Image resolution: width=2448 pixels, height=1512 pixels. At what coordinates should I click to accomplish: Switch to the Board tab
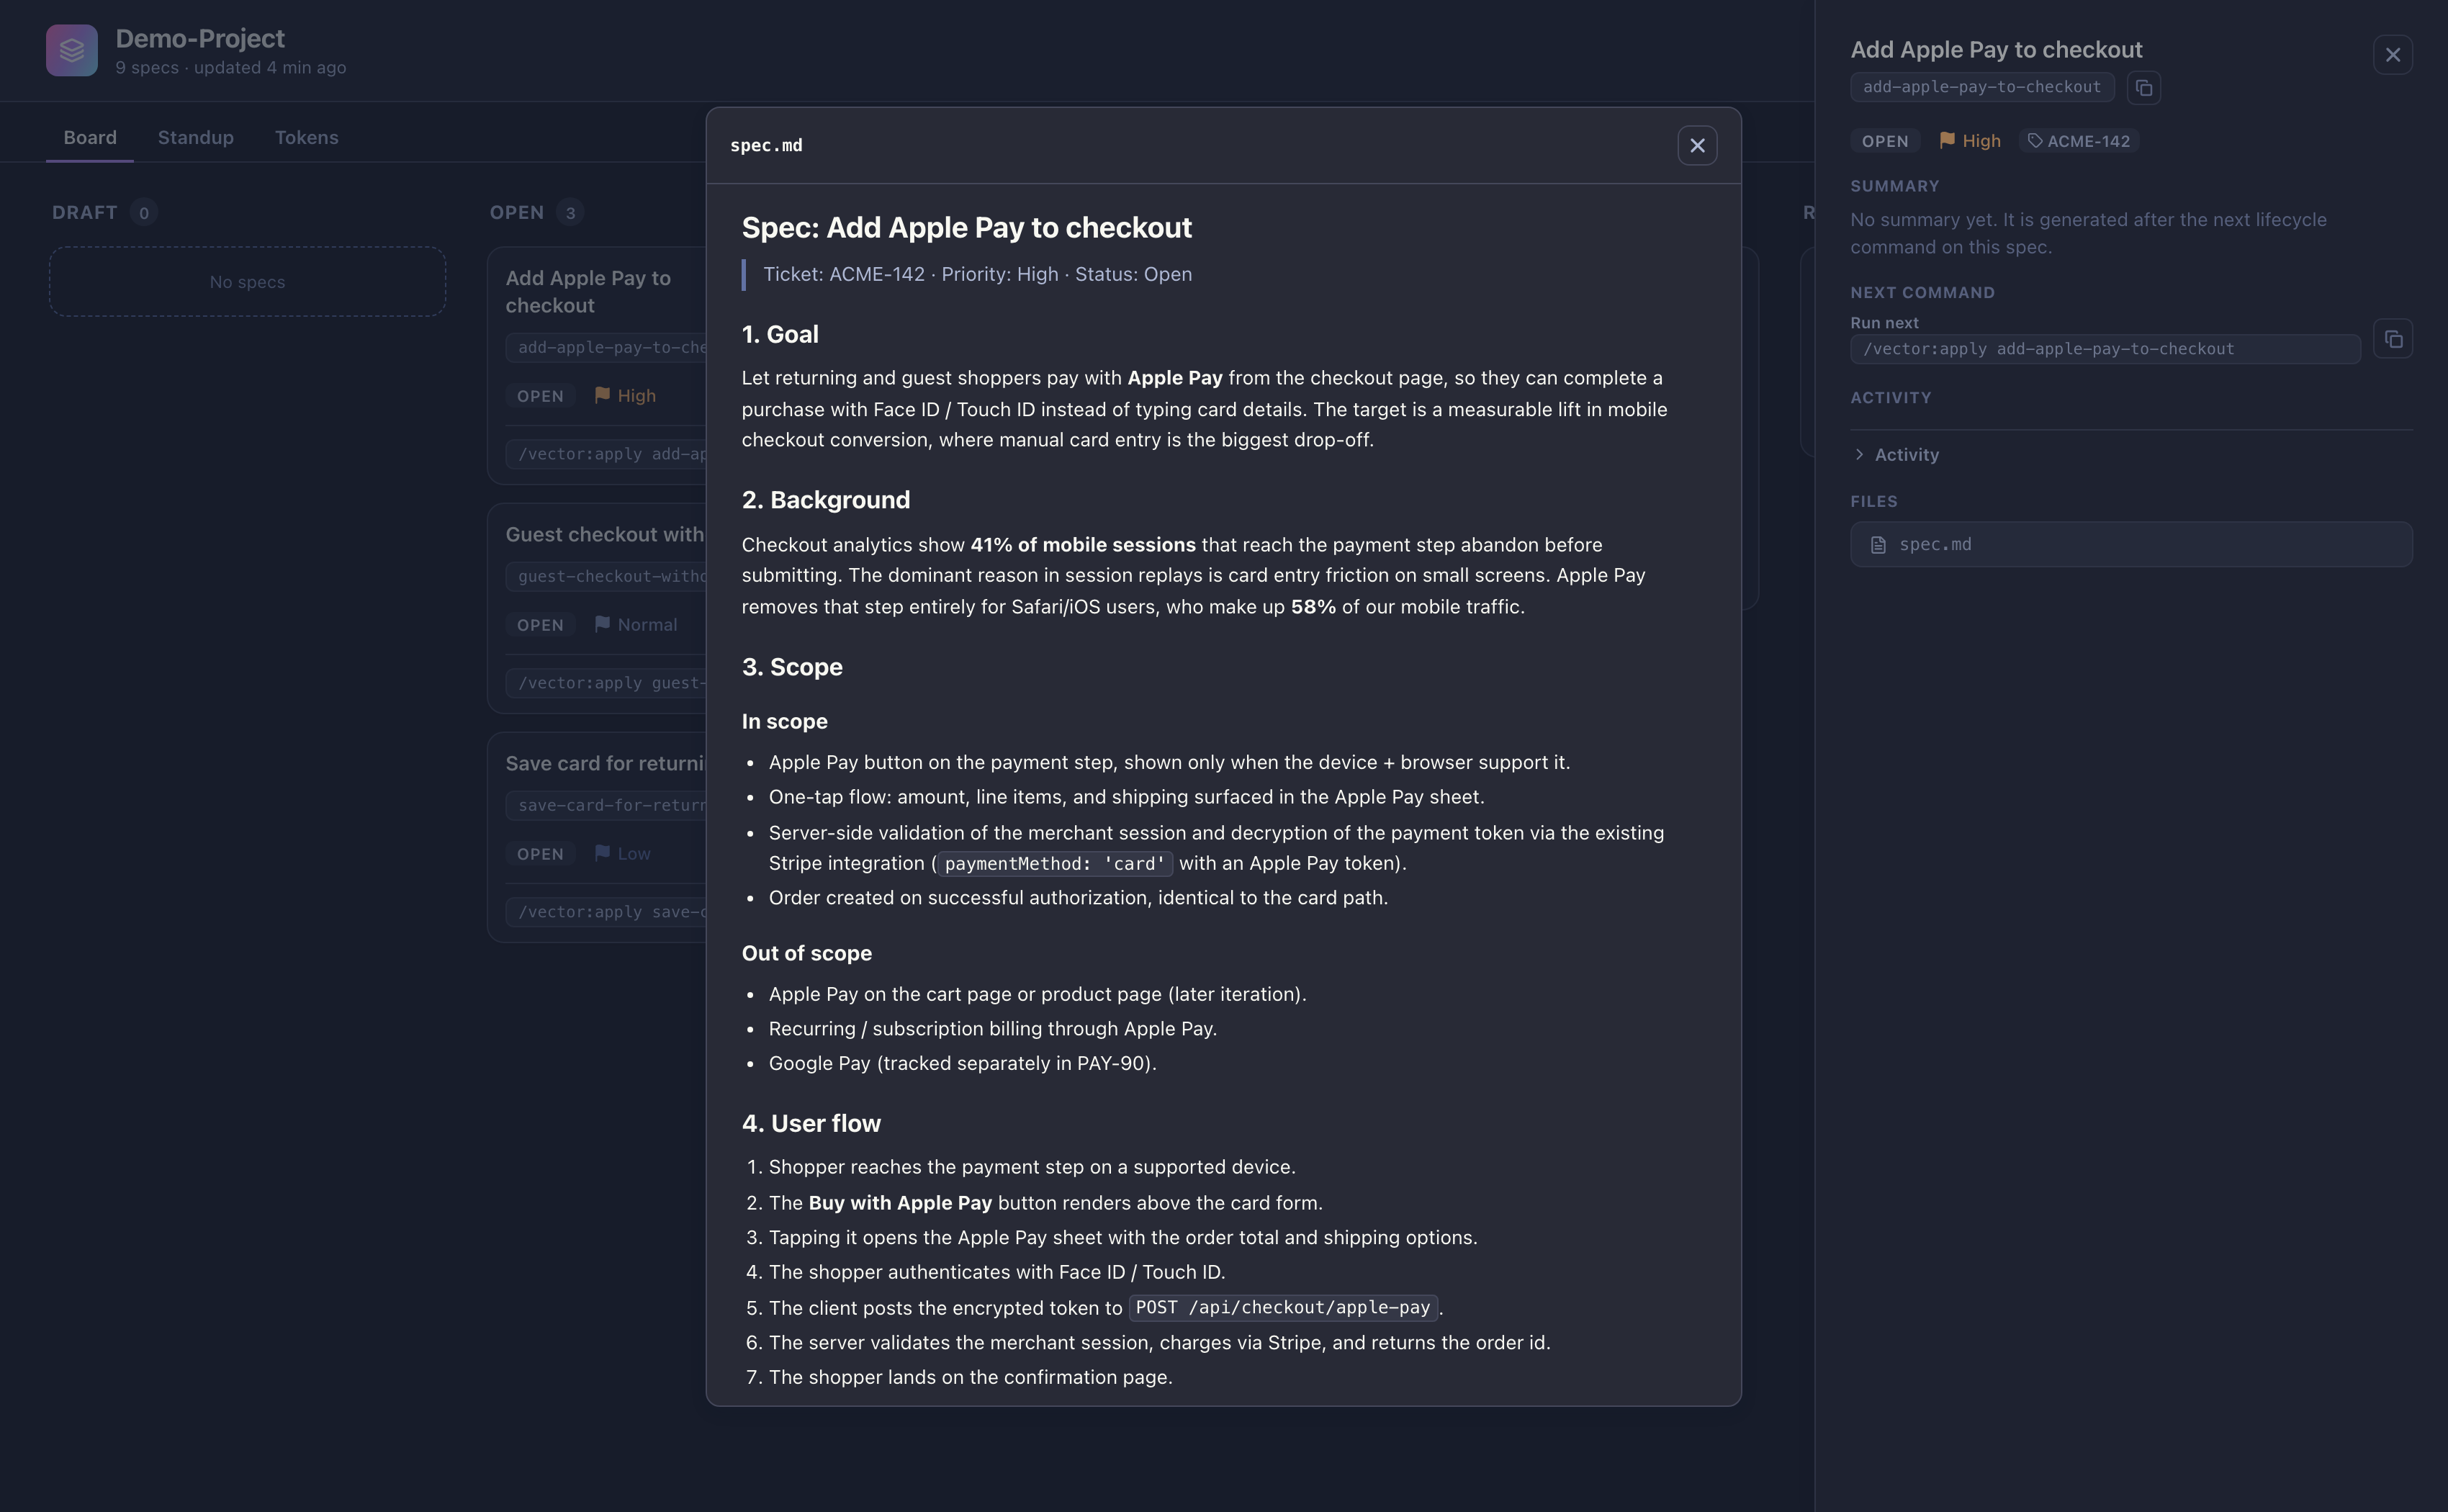90,138
